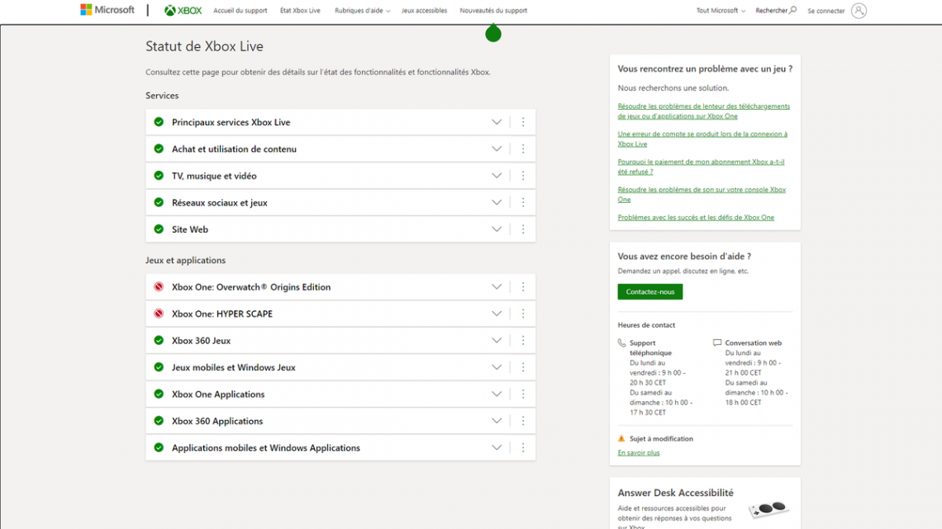
Task: Open the En savoir plus link
Action: 639,453
